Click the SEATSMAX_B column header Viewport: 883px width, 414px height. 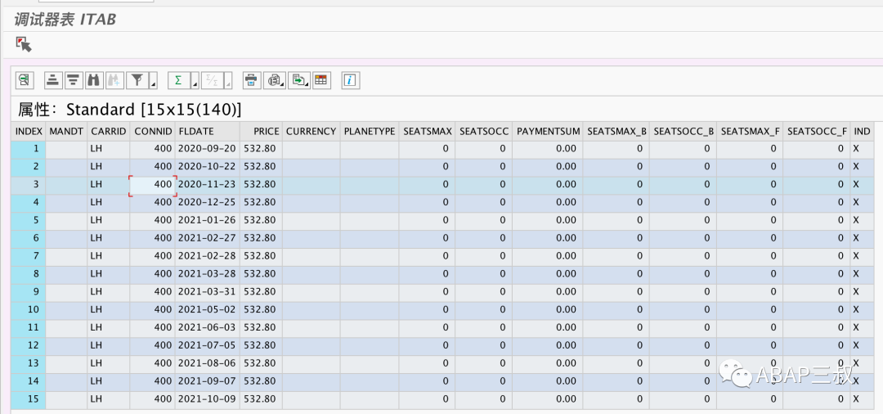pos(616,131)
